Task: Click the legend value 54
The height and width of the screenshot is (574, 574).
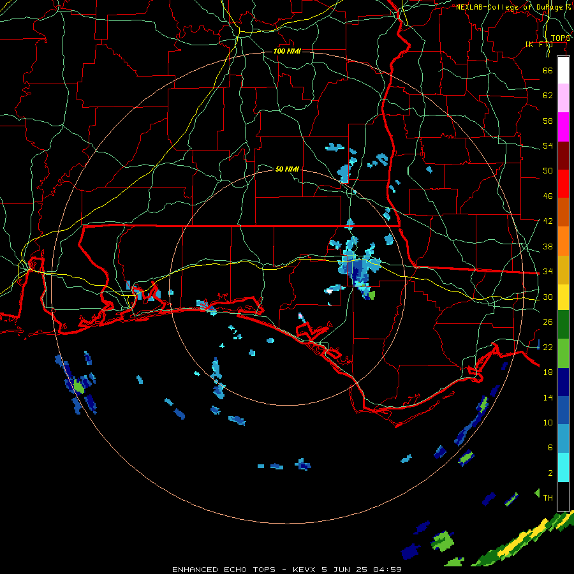Action: tap(548, 145)
